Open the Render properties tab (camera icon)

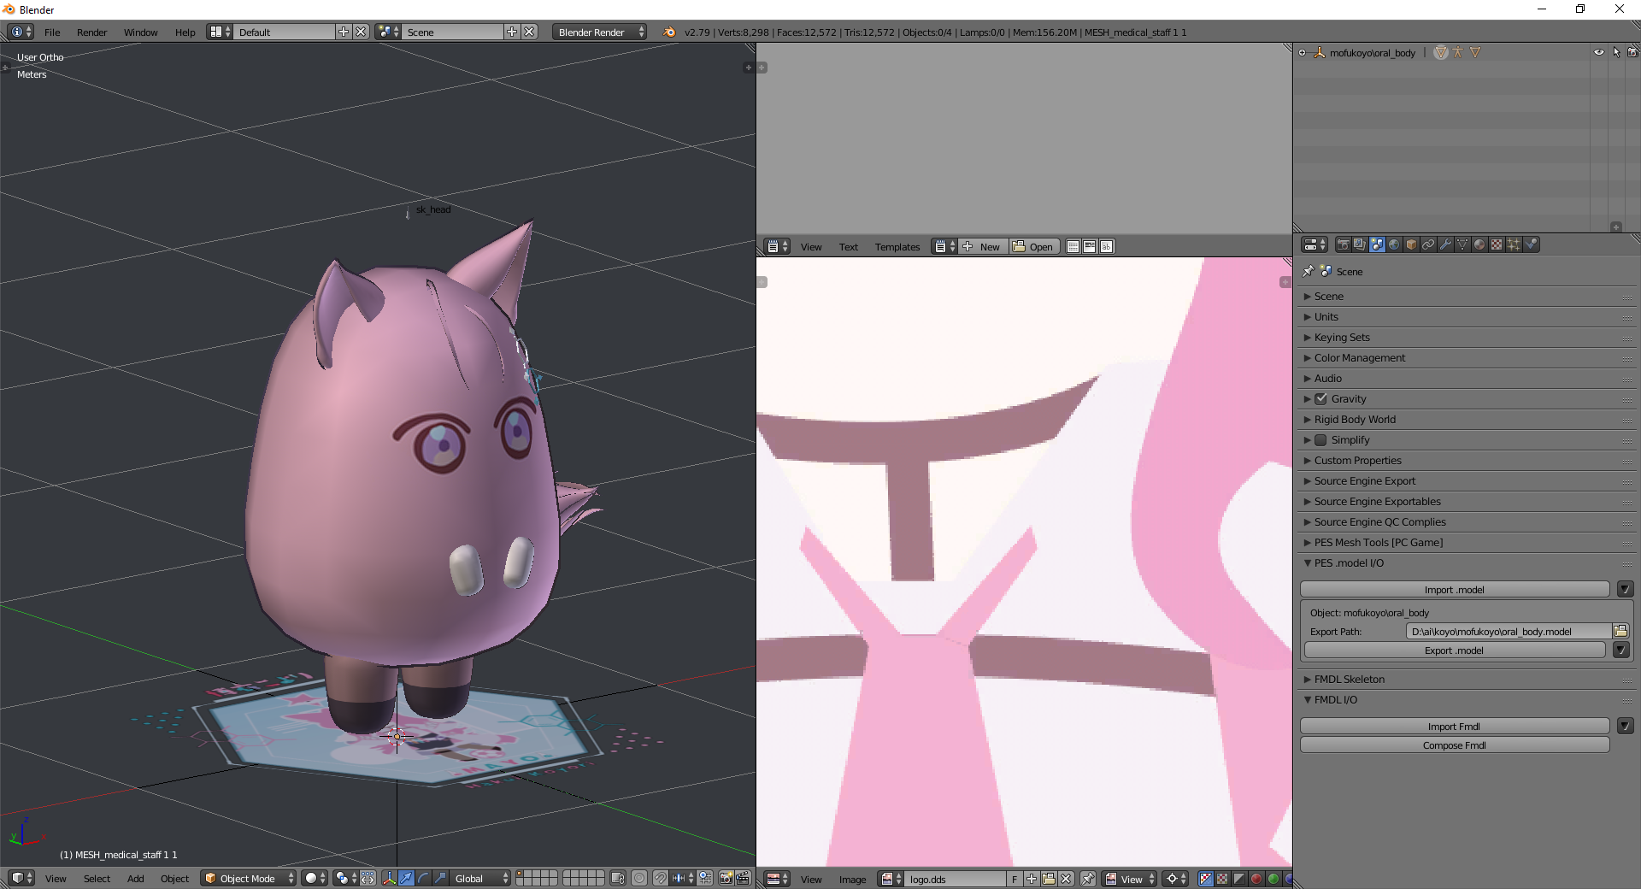[x=1343, y=244]
